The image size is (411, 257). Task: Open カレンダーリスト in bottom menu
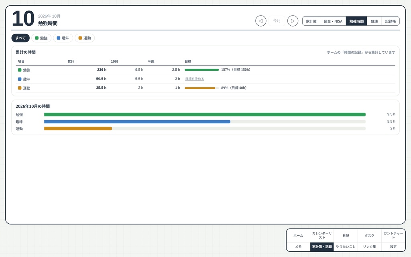click(322, 235)
